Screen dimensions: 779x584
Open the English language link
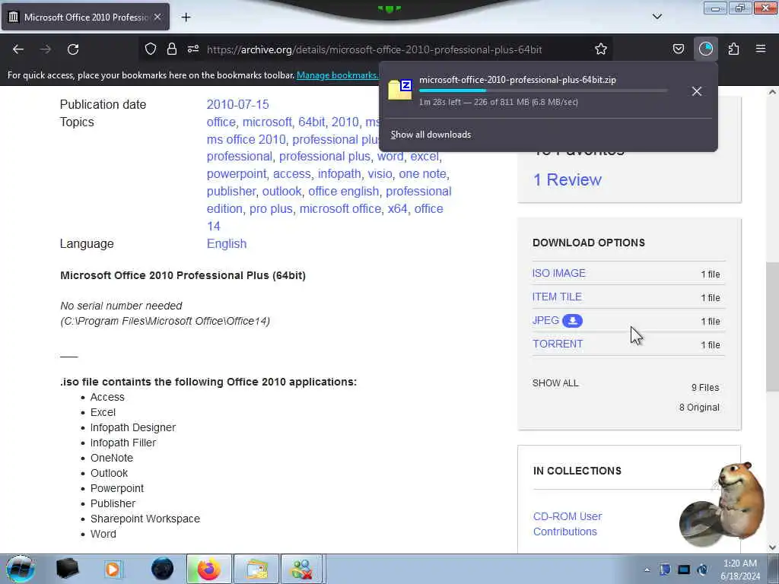(x=227, y=243)
